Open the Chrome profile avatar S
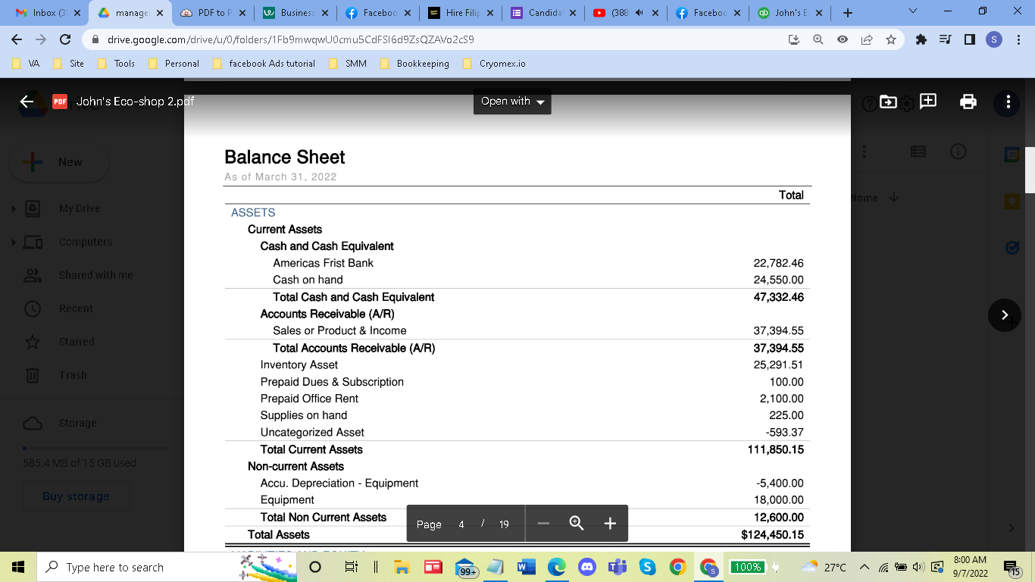The height and width of the screenshot is (582, 1035). [x=994, y=39]
